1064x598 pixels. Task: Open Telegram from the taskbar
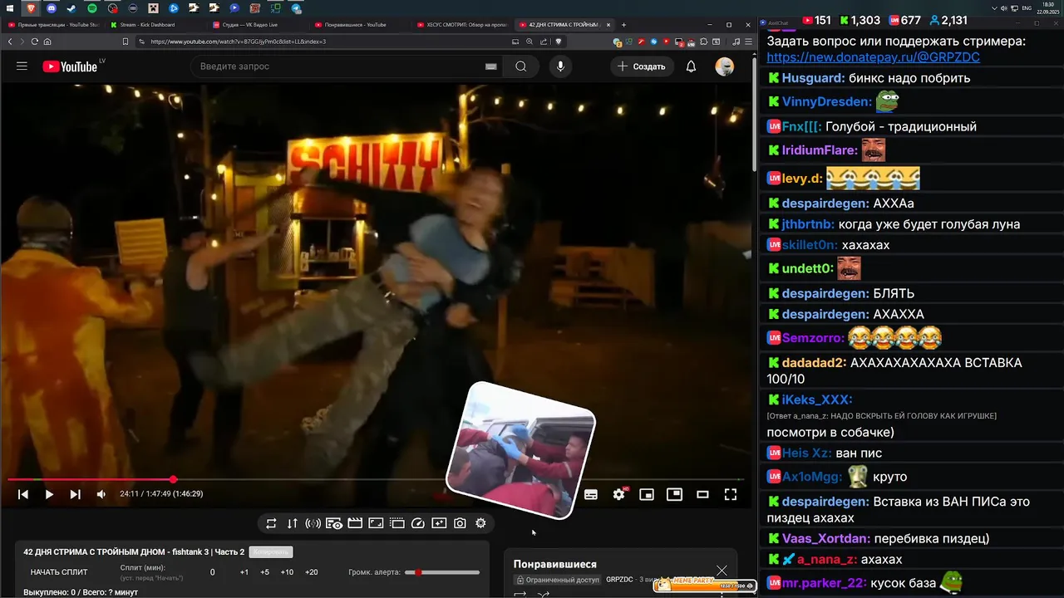[296, 8]
